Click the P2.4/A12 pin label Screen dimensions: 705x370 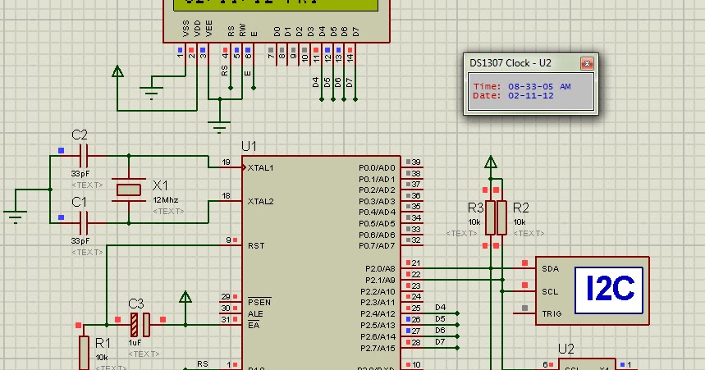378,314
